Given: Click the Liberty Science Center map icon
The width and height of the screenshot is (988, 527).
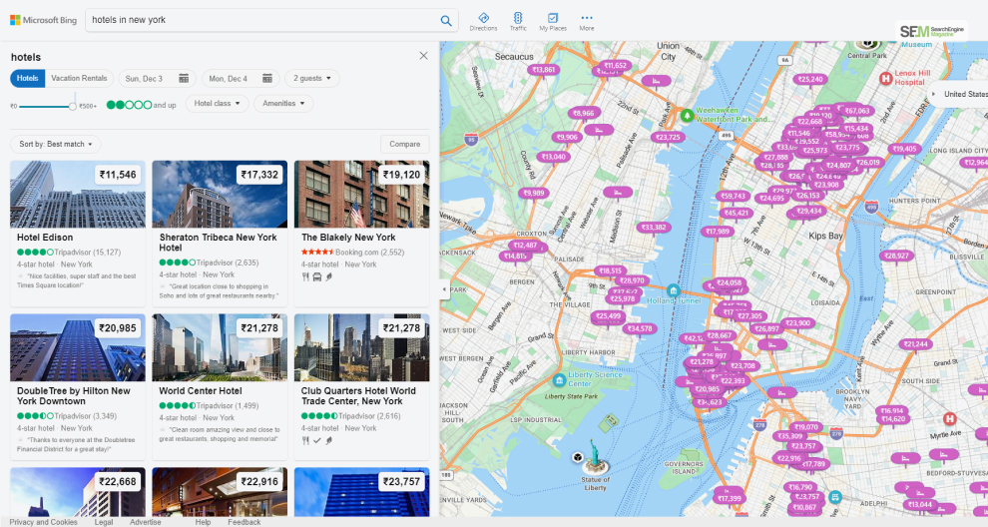Looking at the screenshot, I should point(559,380).
